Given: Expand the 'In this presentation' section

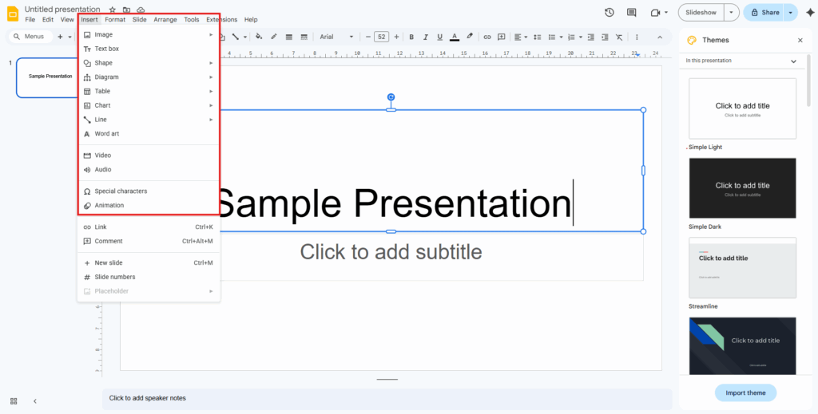Looking at the screenshot, I should coord(793,61).
